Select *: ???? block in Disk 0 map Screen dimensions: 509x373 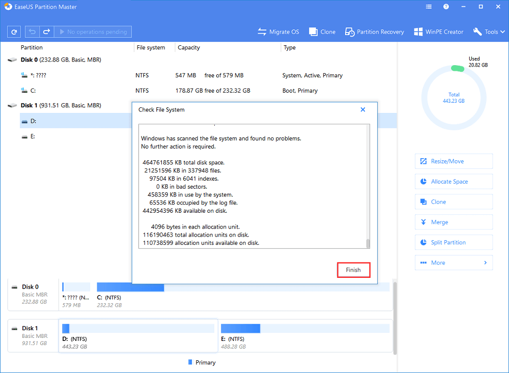76,295
